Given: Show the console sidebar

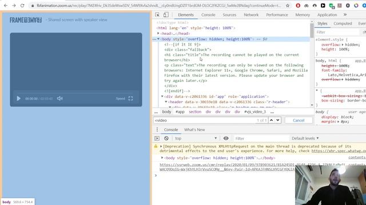Looking at the screenshot, I should click(x=157, y=138).
